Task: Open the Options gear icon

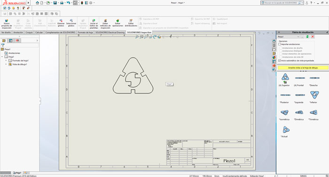Action: pos(91,3)
